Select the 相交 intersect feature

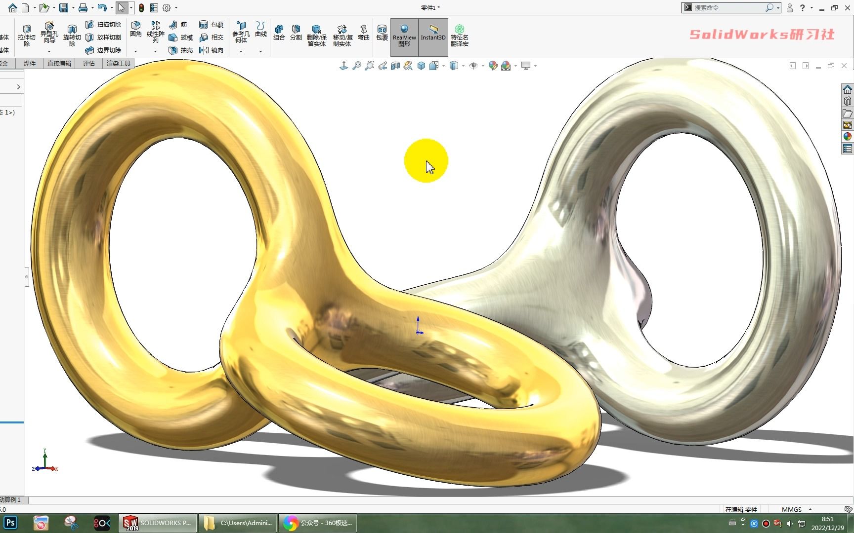[211, 38]
